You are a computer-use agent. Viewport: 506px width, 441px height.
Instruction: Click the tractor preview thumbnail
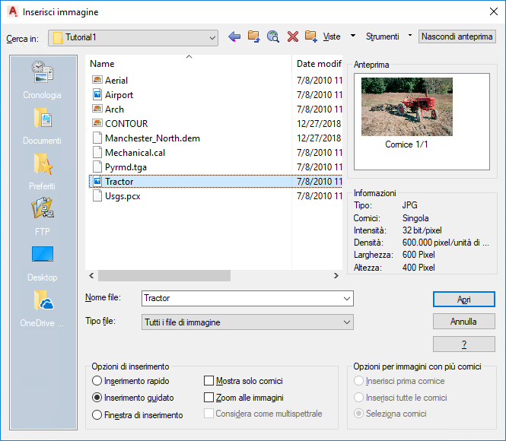pyautogui.click(x=406, y=106)
